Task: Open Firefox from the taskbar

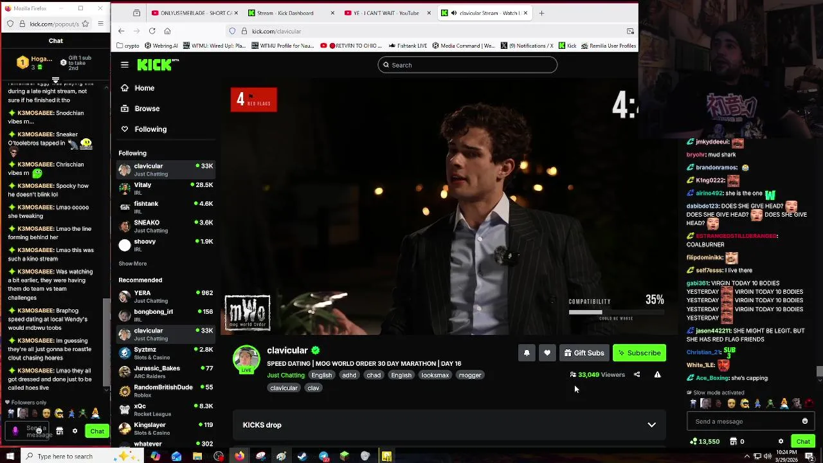Action: point(239,456)
